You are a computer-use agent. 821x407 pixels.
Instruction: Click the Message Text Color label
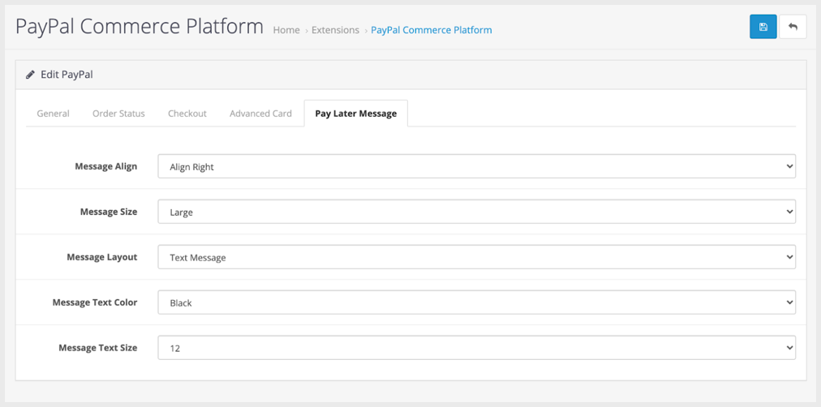pyautogui.click(x=94, y=302)
